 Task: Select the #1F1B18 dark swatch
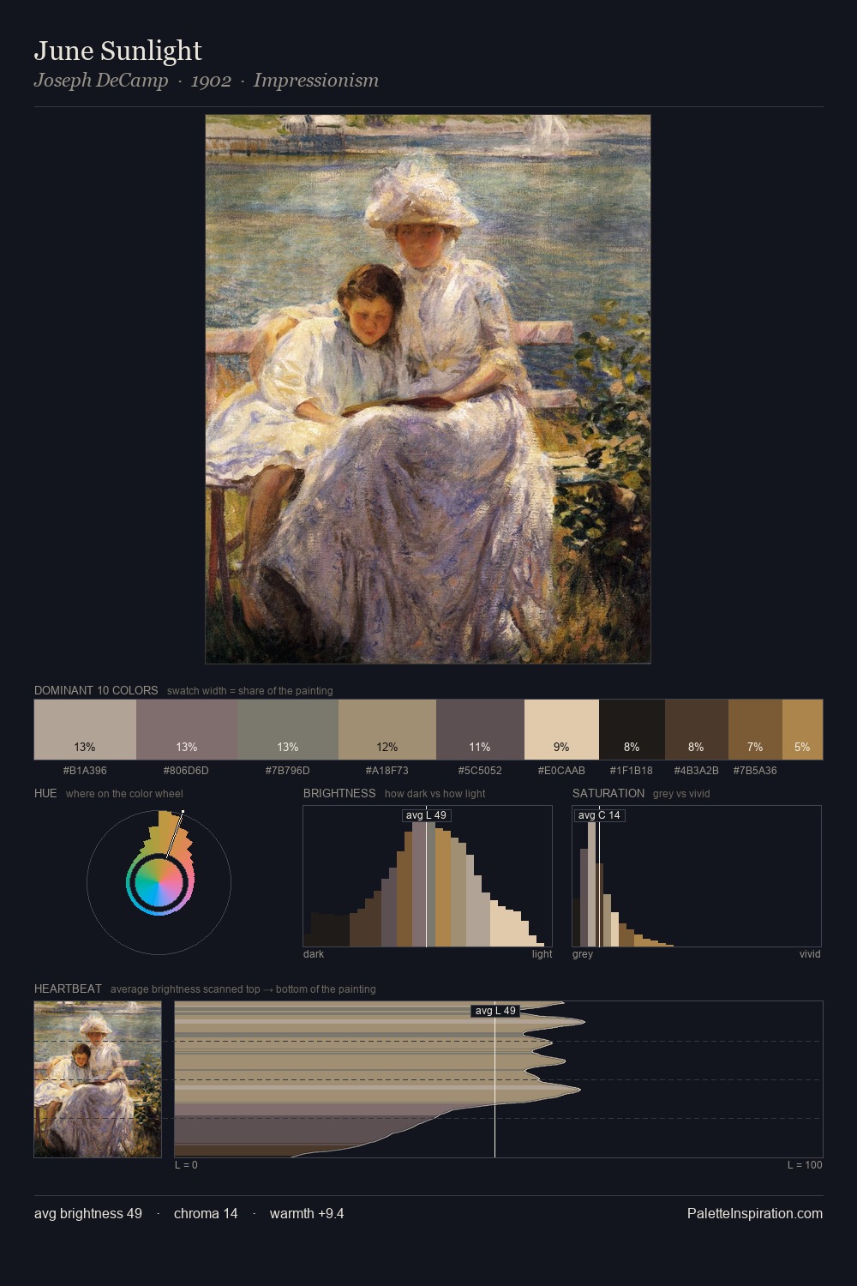[632, 730]
